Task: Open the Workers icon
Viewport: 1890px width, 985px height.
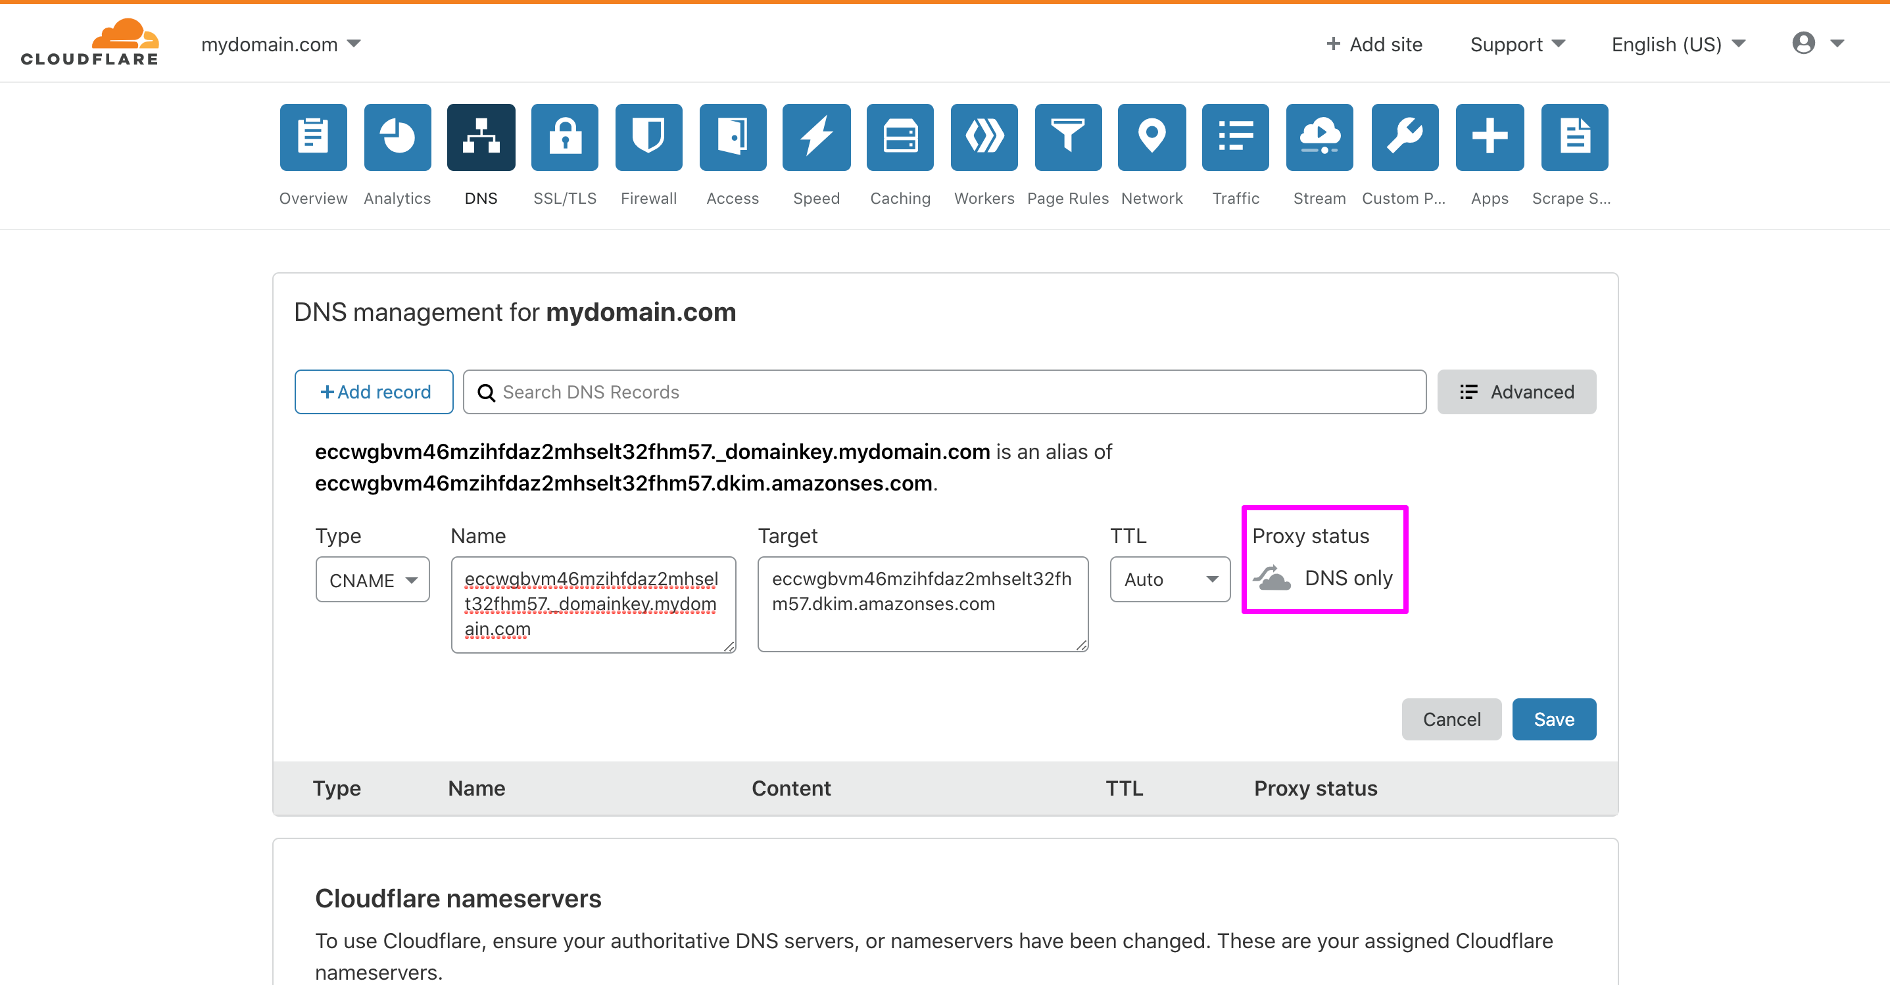Action: coord(984,137)
